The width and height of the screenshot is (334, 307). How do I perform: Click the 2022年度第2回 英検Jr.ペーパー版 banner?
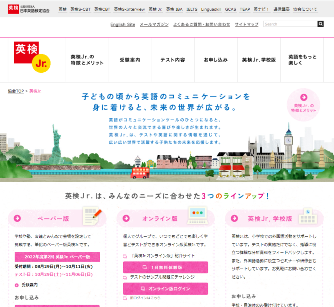tap(57, 257)
